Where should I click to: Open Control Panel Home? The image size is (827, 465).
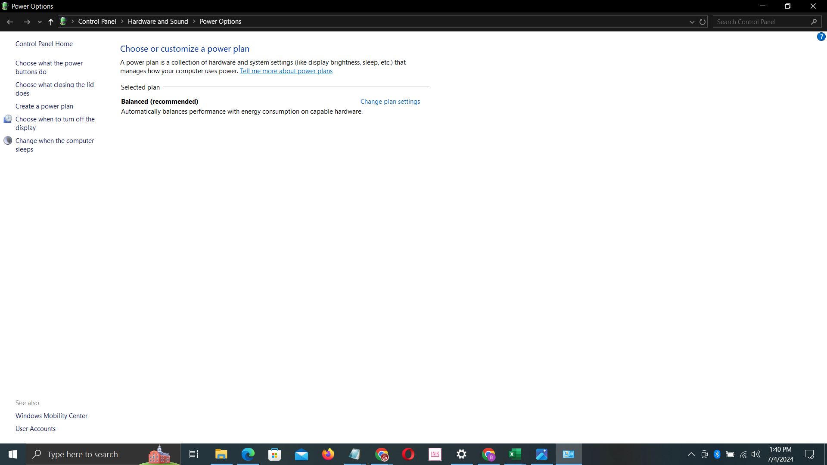click(44, 44)
